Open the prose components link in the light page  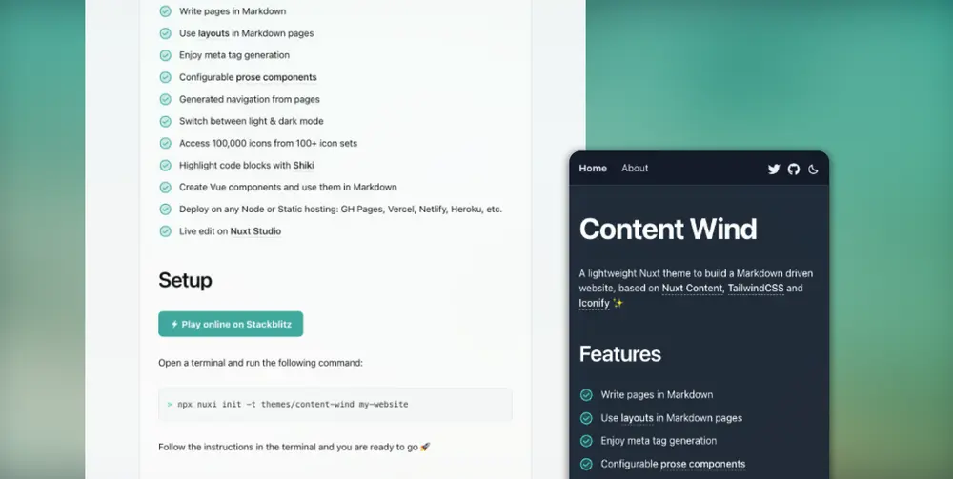click(276, 77)
